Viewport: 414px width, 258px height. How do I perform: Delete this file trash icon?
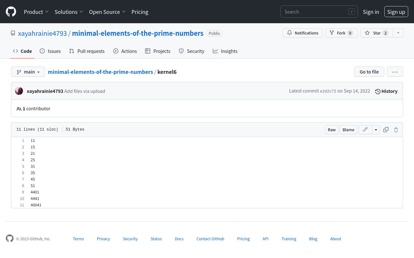(396, 130)
